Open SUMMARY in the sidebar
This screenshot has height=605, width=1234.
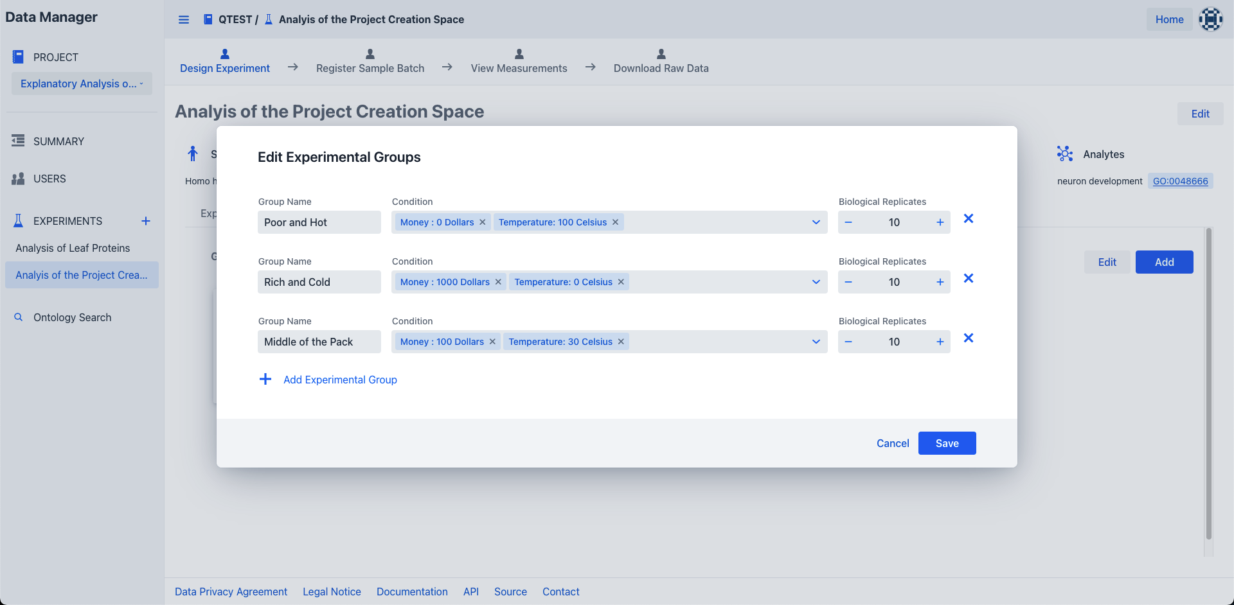58,141
